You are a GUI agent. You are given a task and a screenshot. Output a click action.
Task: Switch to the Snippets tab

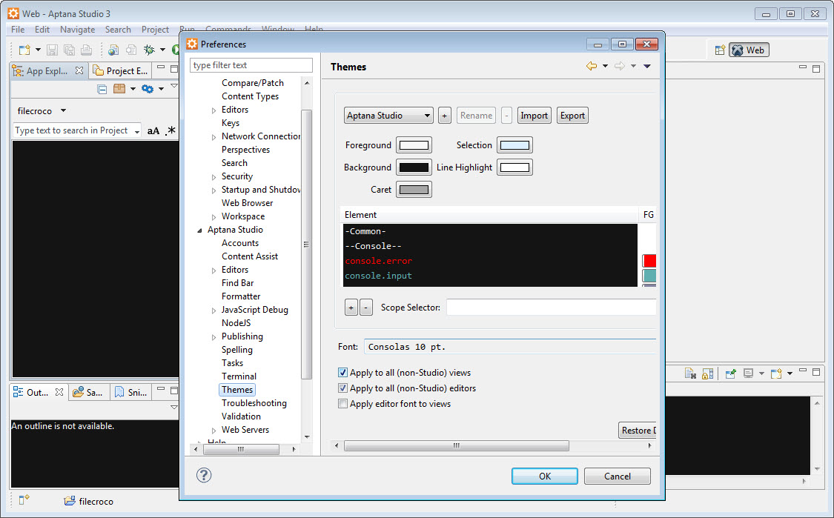coord(130,392)
